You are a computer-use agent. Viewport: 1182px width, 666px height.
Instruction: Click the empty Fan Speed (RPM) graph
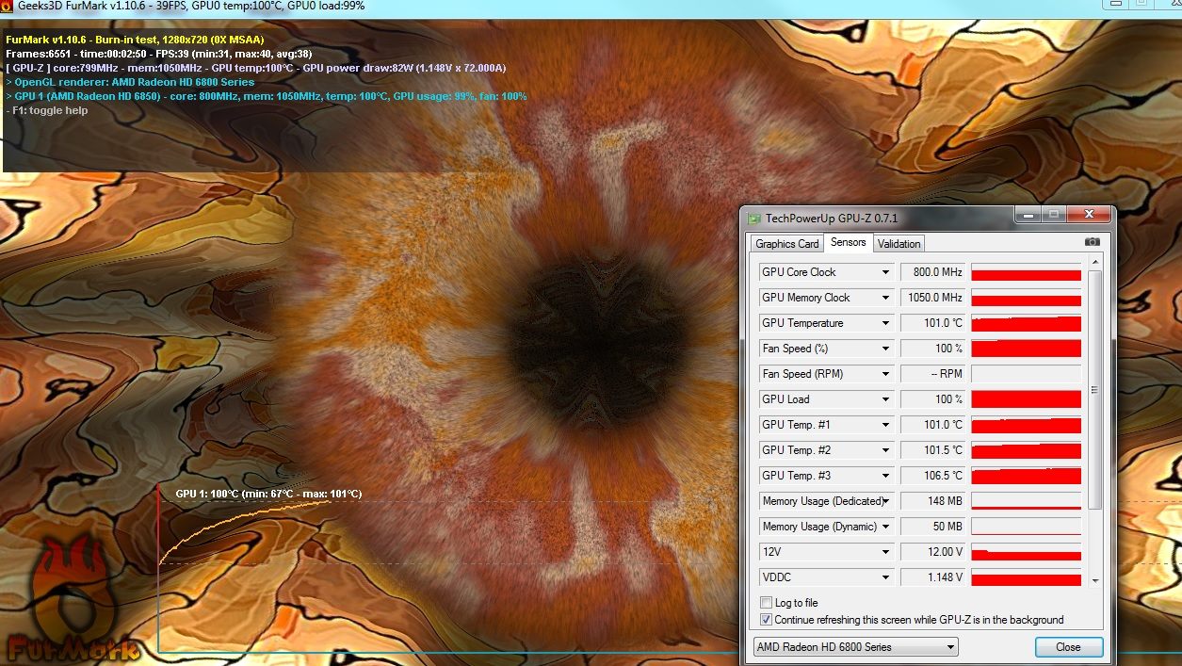pyautogui.click(x=1026, y=374)
